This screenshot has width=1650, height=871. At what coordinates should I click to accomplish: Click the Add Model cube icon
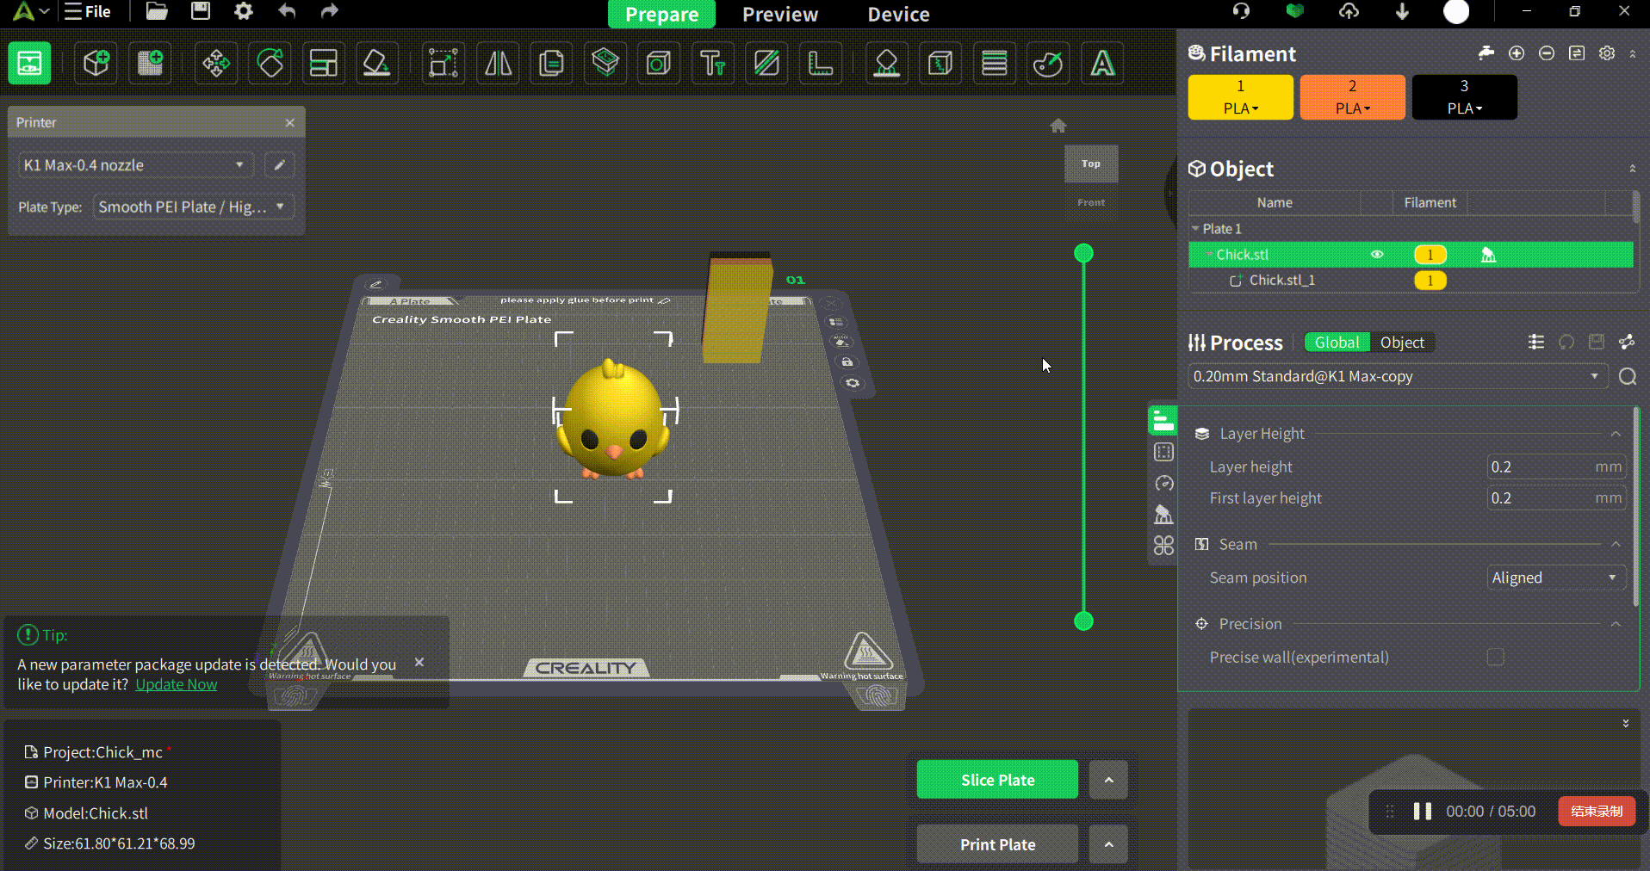coord(96,63)
